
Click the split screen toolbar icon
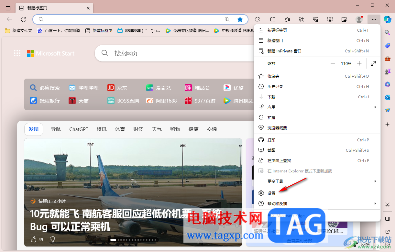(x=273, y=19)
